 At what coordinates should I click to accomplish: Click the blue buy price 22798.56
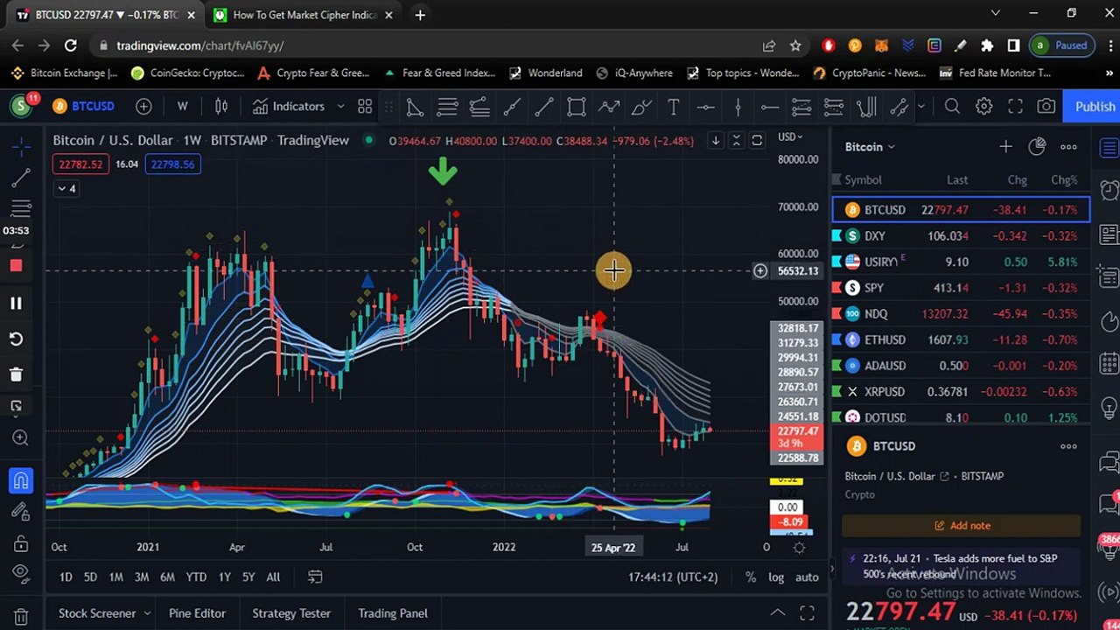(x=172, y=164)
